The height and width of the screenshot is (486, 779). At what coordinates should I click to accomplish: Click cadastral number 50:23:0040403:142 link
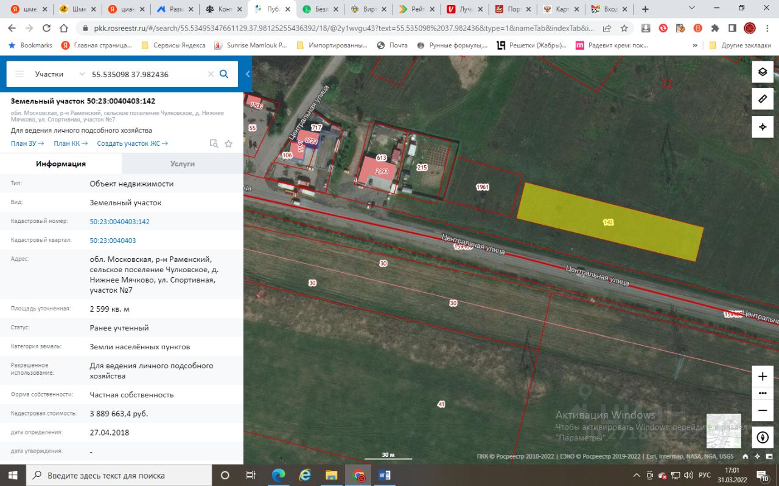[119, 222]
